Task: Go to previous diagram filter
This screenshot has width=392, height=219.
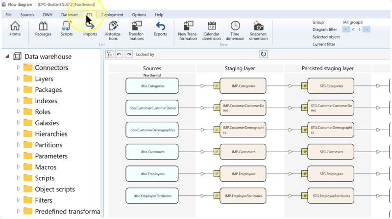Action: pyautogui.click(x=353, y=29)
